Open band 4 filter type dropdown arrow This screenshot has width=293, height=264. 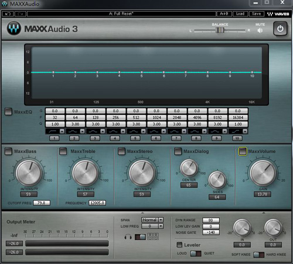[x=123, y=131]
